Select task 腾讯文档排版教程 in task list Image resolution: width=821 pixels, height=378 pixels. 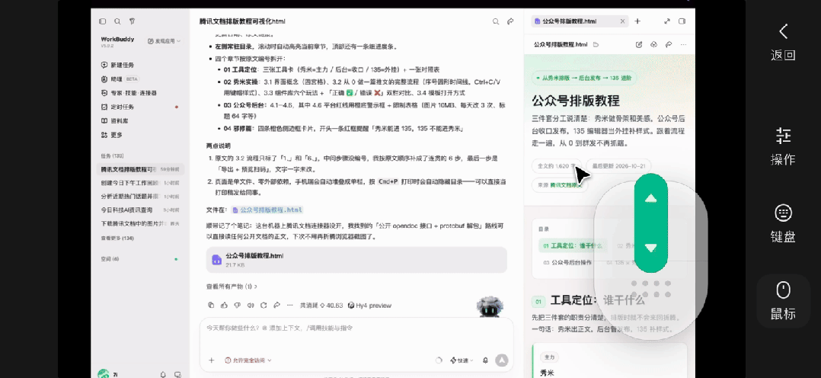(x=140, y=169)
